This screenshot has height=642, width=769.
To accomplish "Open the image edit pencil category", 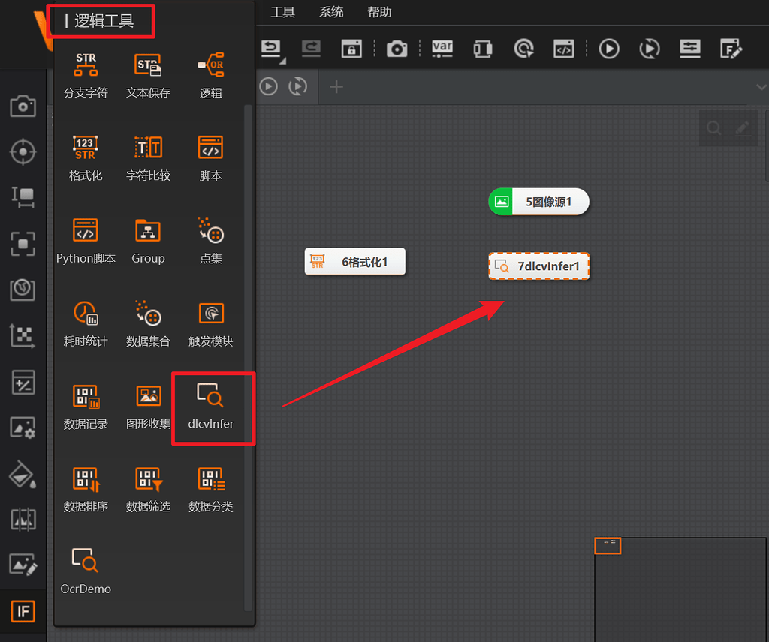I will pos(23,565).
